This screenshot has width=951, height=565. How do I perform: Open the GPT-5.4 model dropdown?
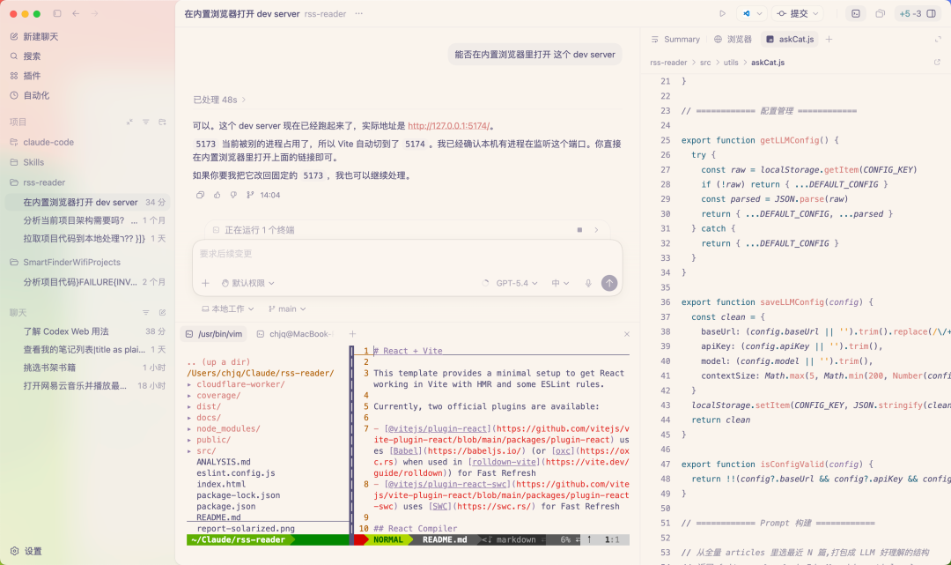coord(517,283)
